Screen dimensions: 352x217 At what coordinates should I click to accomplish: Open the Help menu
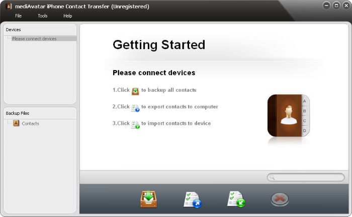(x=67, y=16)
